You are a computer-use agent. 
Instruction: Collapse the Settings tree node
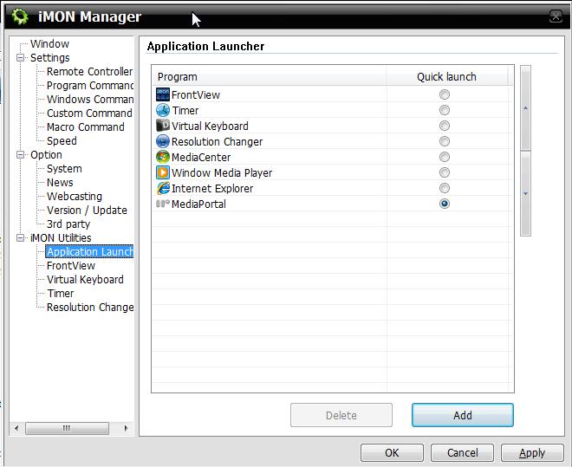(22, 58)
